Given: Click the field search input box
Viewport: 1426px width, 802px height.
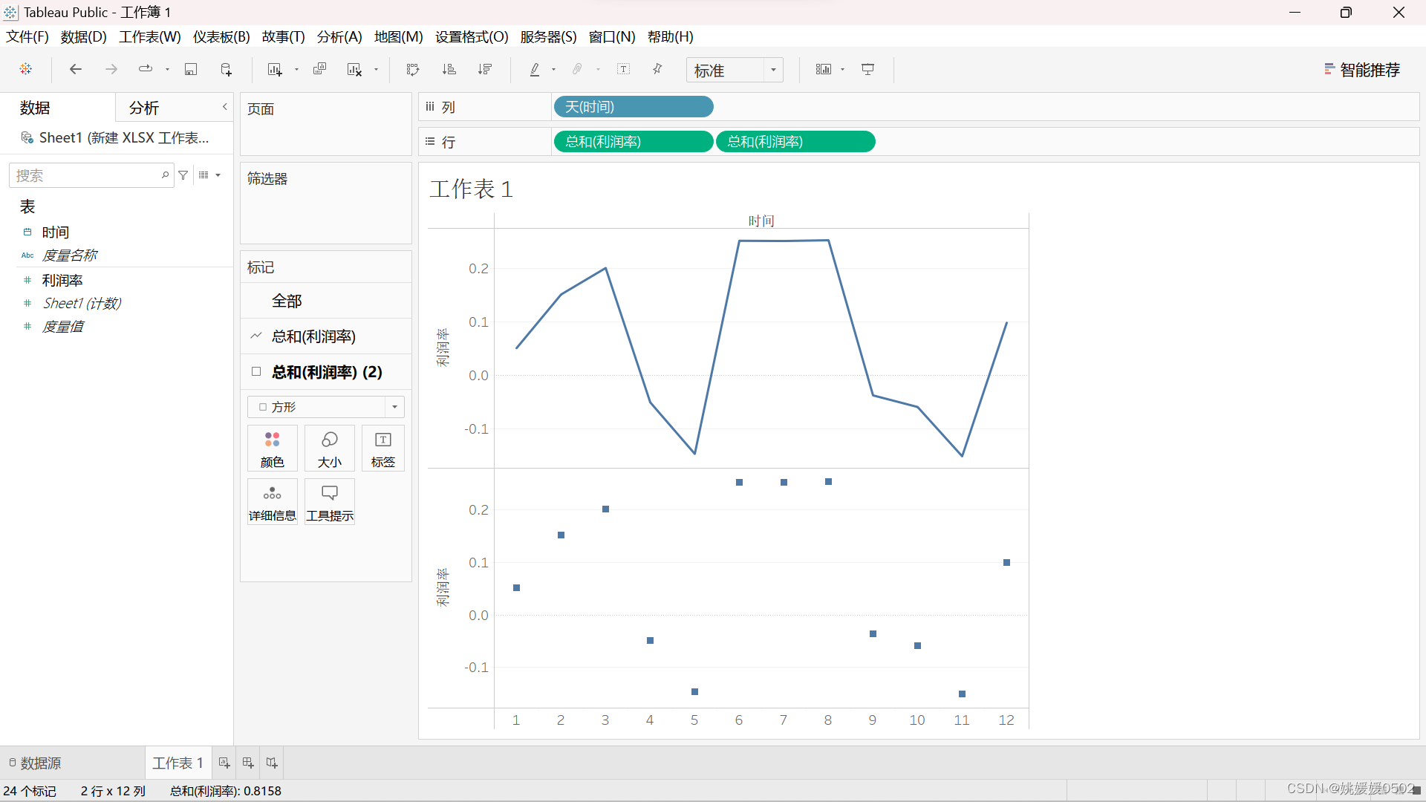Looking at the screenshot, I should 85,175.
